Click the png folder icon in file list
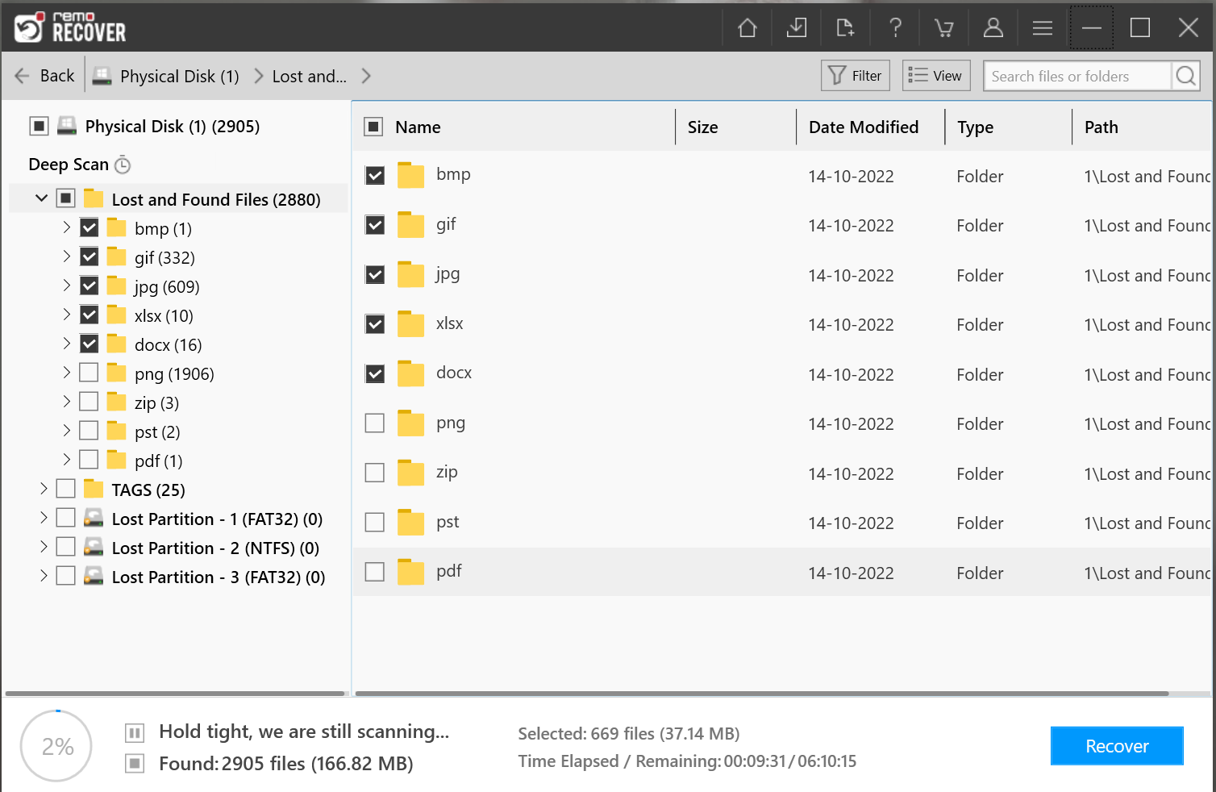Viewport: 1216px width, 792px height. tap(410, 423)
